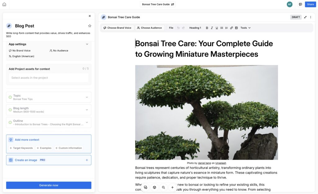Change English (American) language setting
Viewport: 318px width, 194px height.
pyautogui.click(x=21, y=56)
